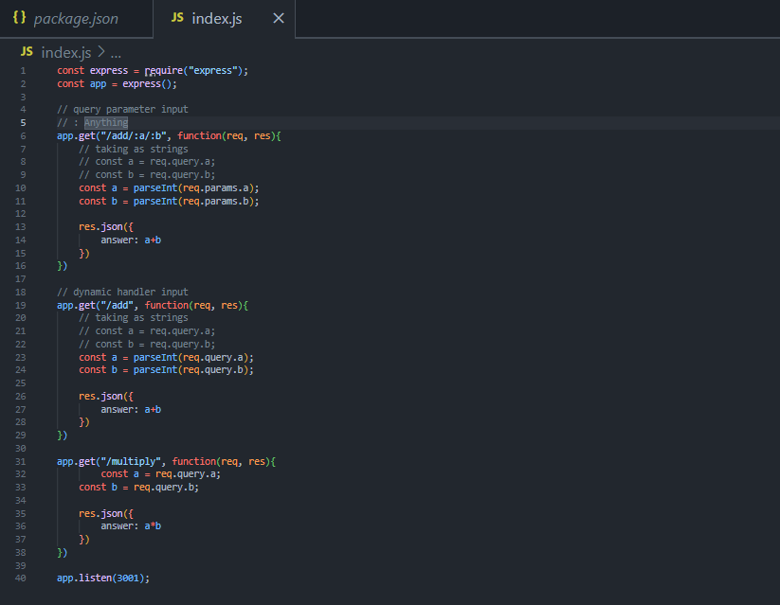Click the closing '})' on line 38
This screenshot has height=605, width=780.
pyautogui.click(x=63, y=553)
